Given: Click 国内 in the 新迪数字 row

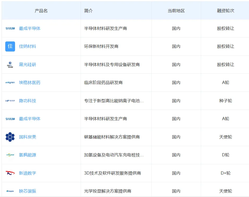Looking at the screenshot, I should pyautogui.click(x=176, y=173).
